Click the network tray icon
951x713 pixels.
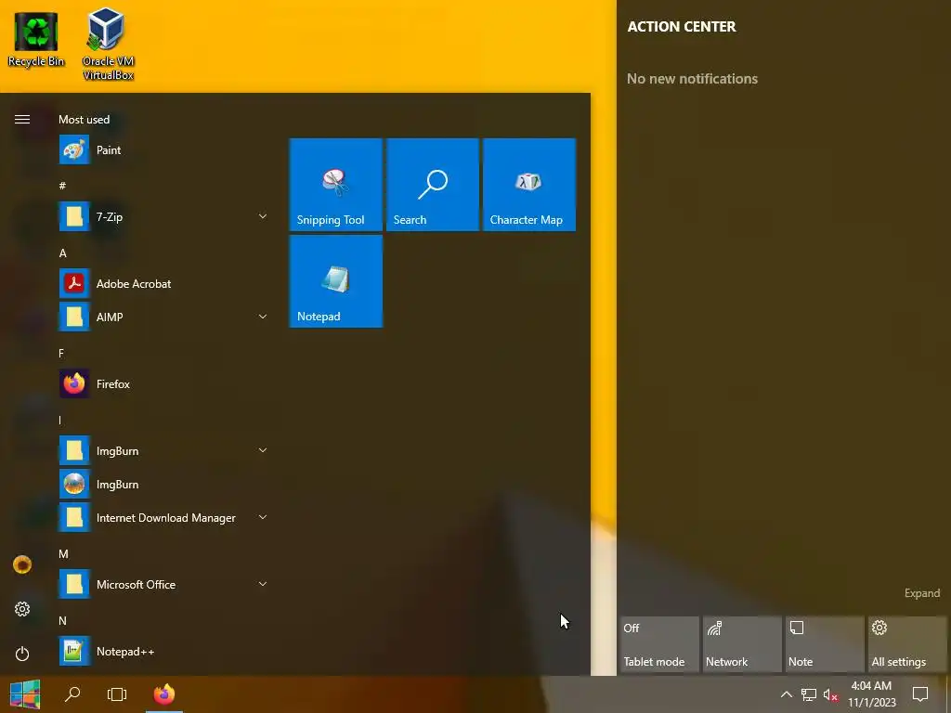point(809,694)
